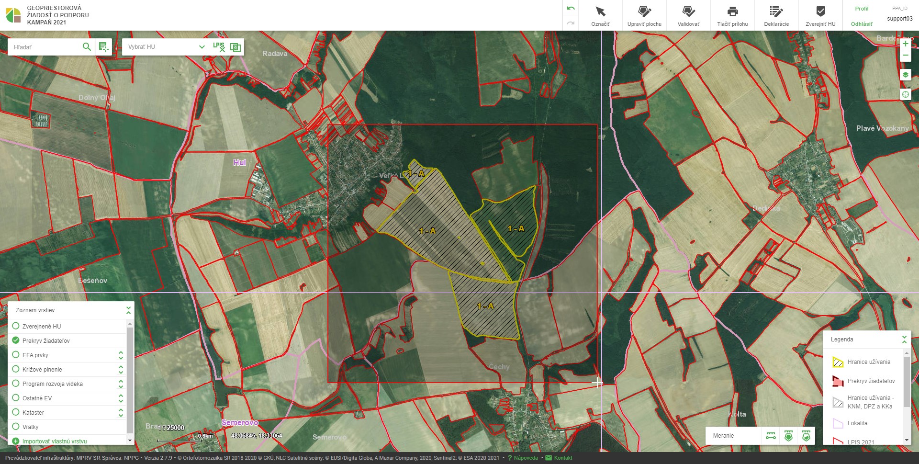Click the LPIS remove icon

219,47
